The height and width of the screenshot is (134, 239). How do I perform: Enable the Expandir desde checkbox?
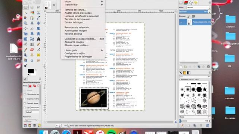(x=25, y=103)
